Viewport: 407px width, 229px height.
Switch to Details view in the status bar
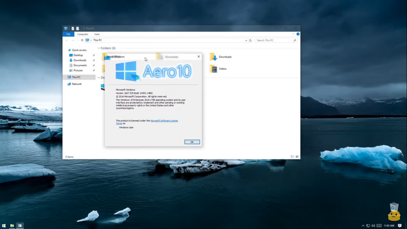point(292,157)
